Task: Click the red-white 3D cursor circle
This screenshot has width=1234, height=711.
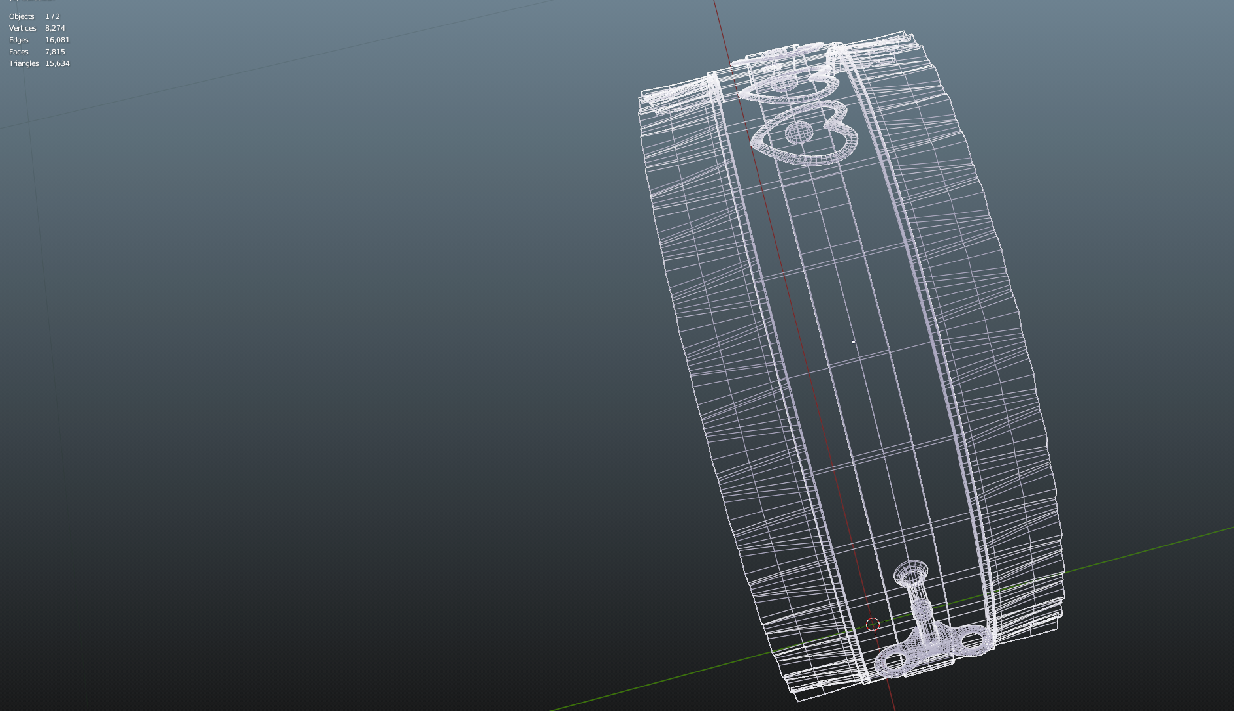Action: tap(873, 625)
